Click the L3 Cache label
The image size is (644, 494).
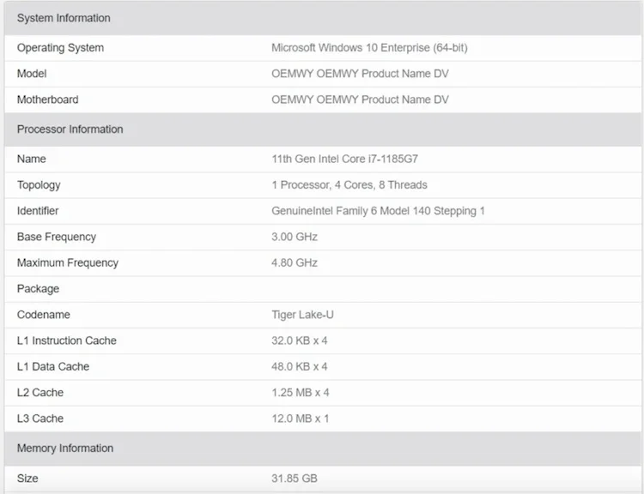(x=40, y=419)
